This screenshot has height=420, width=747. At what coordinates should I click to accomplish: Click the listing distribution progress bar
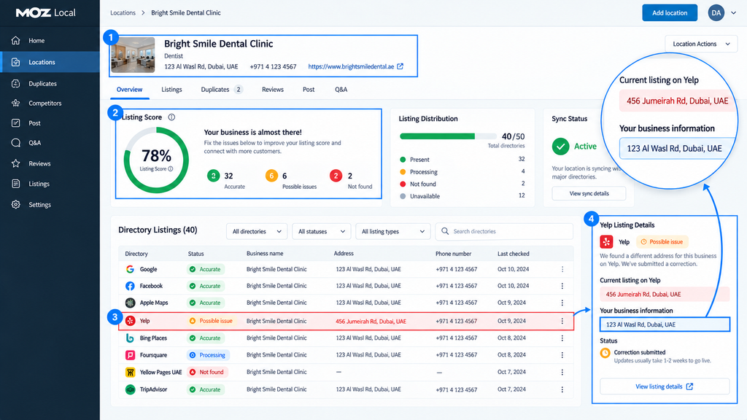pyautogui.click(x=448, y=136)
